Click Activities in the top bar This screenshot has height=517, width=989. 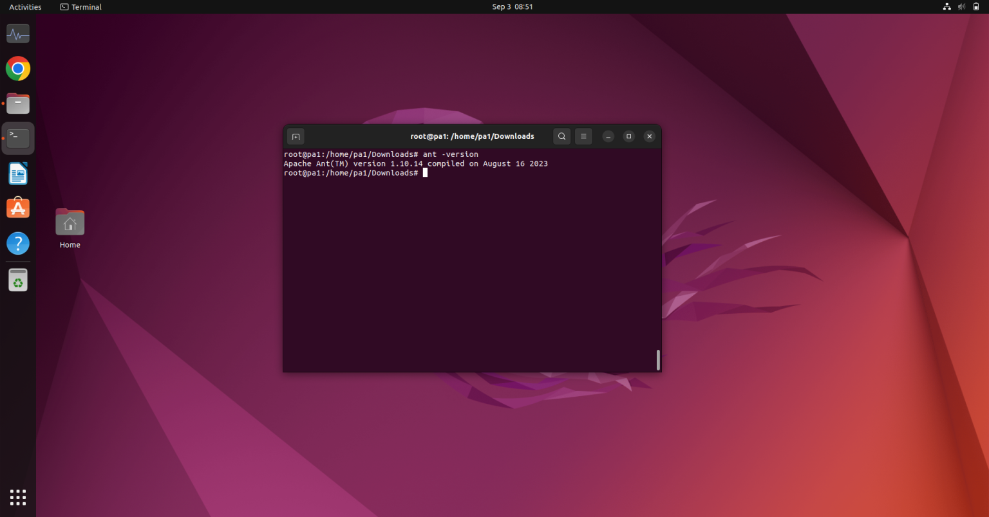(25, 7)
